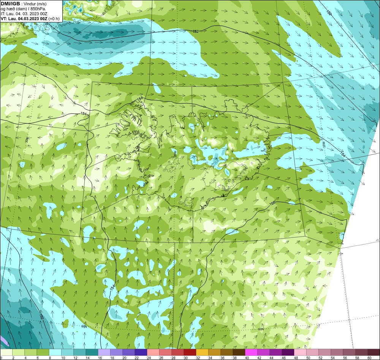Click the legend swatch for 0–2 m/s
Image resolution: width=380 pixels, height=360 pixels.
(x=6, y=352)
